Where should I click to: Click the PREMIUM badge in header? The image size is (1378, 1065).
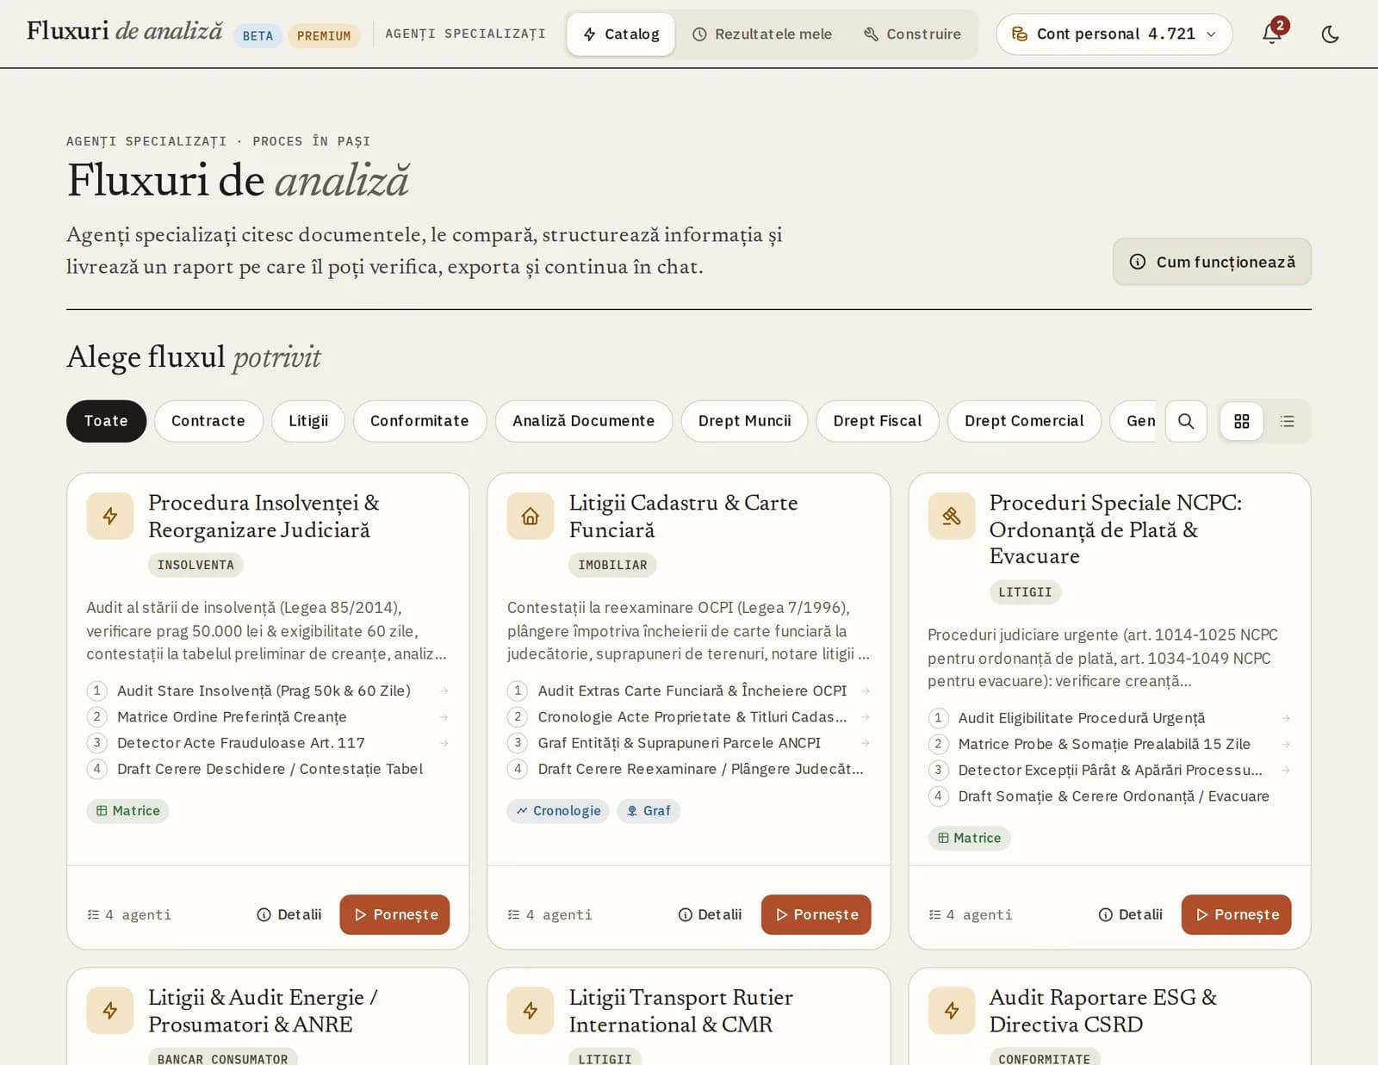click(324, 35)
